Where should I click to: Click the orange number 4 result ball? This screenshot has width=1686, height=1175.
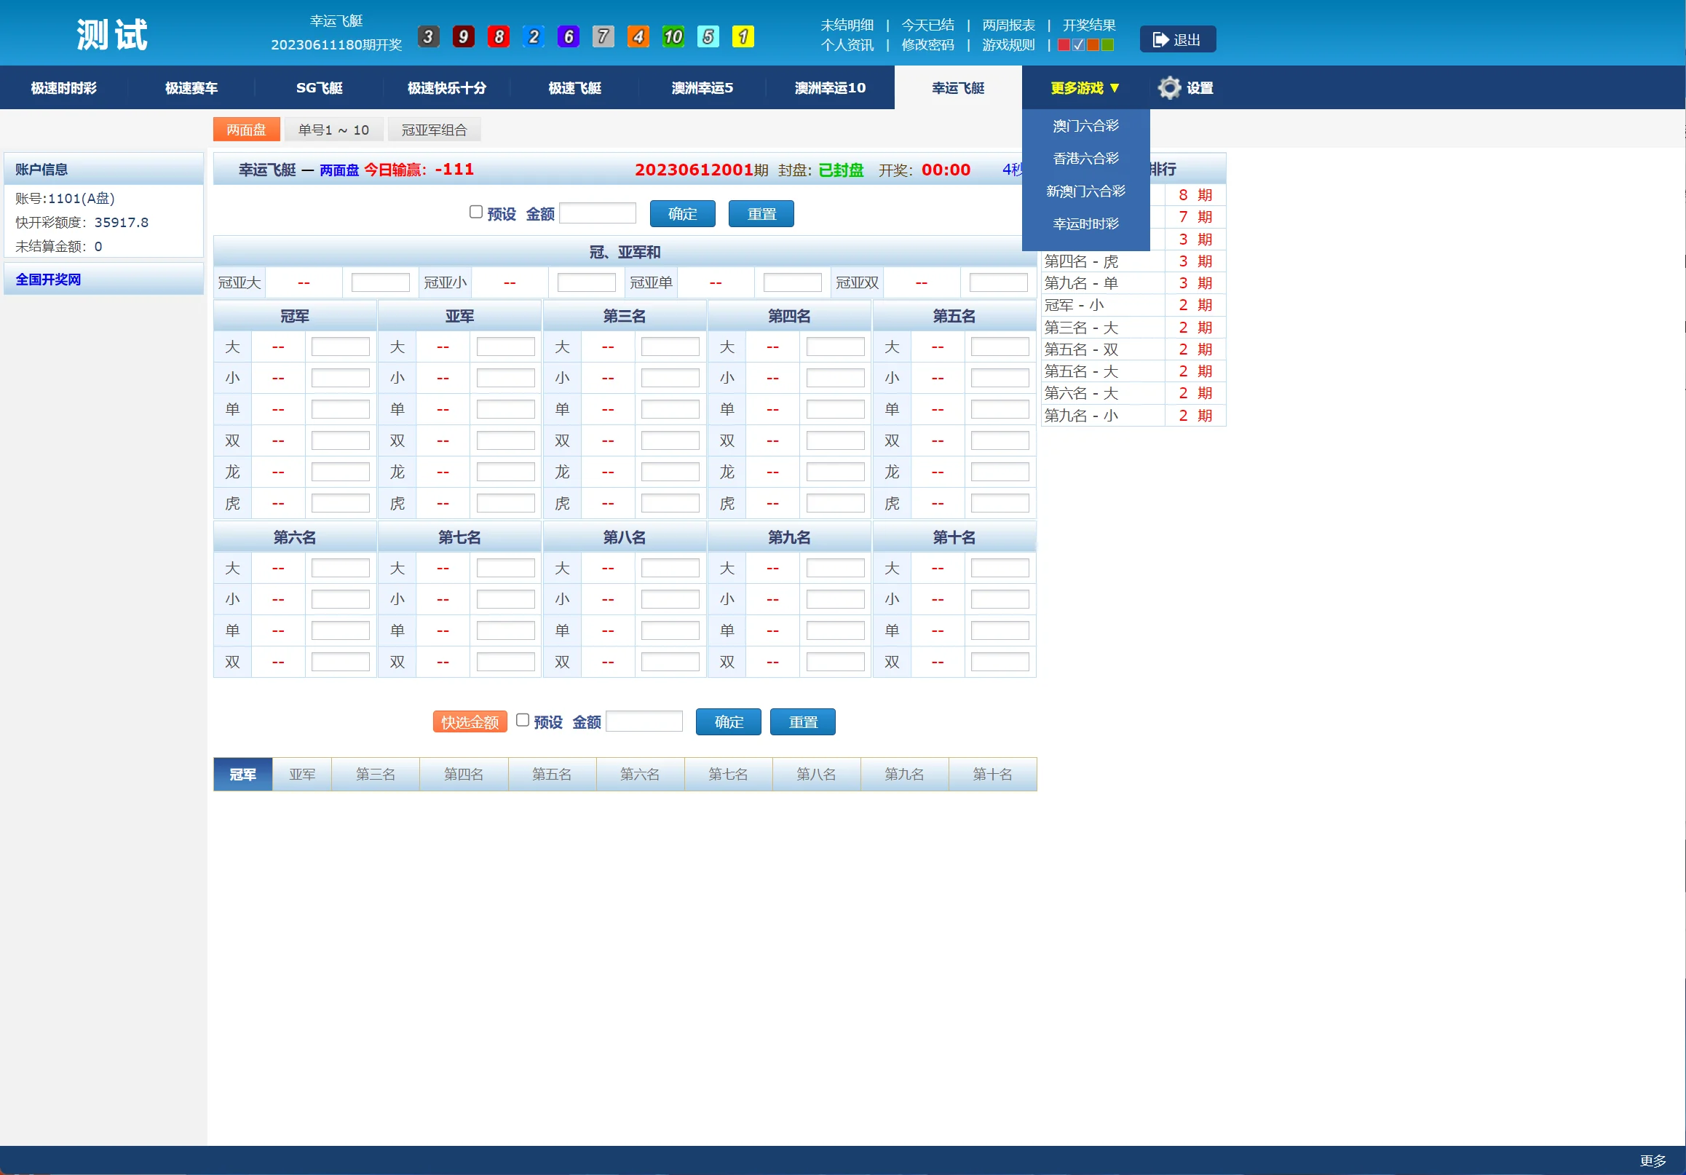click(x=638, y=36)
